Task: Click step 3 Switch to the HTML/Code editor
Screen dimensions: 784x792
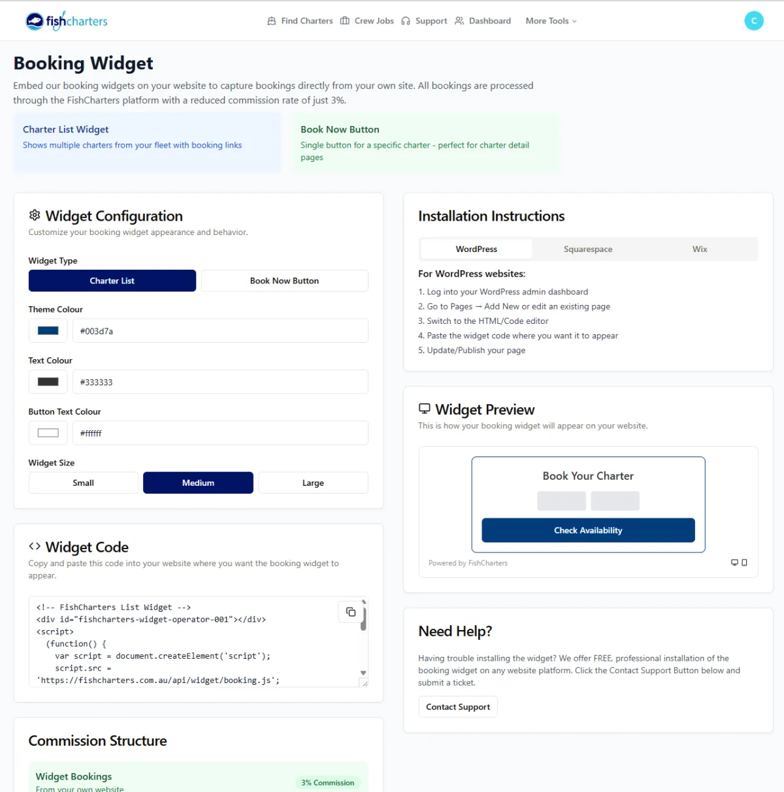Action: point(483,321)
